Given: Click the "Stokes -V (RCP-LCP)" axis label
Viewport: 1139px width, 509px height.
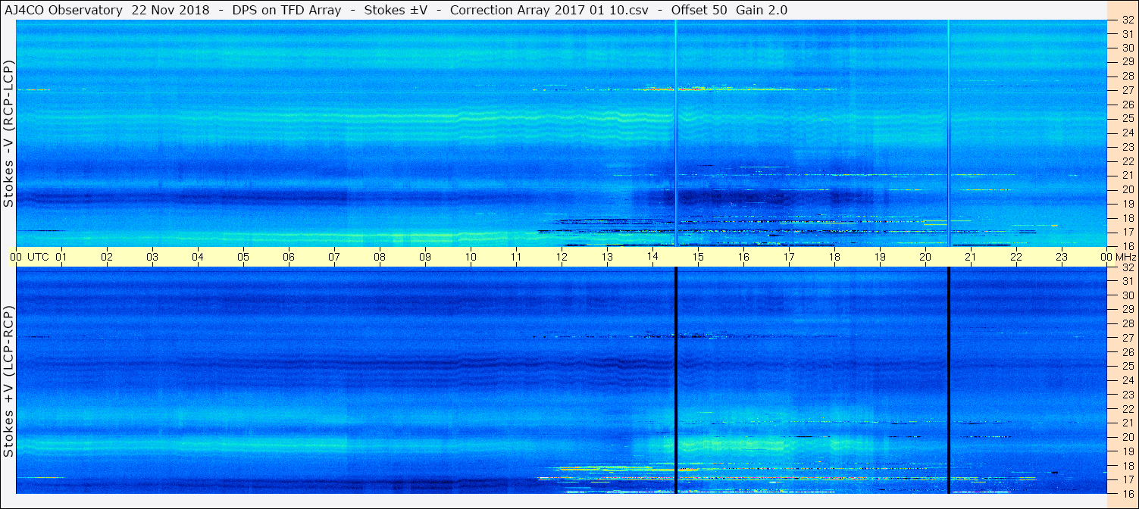Looking at the screenshot, I should point(8,133).
